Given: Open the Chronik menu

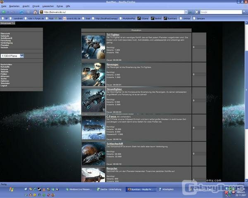Looking at the screenshot, I should (x=36, y=6).
